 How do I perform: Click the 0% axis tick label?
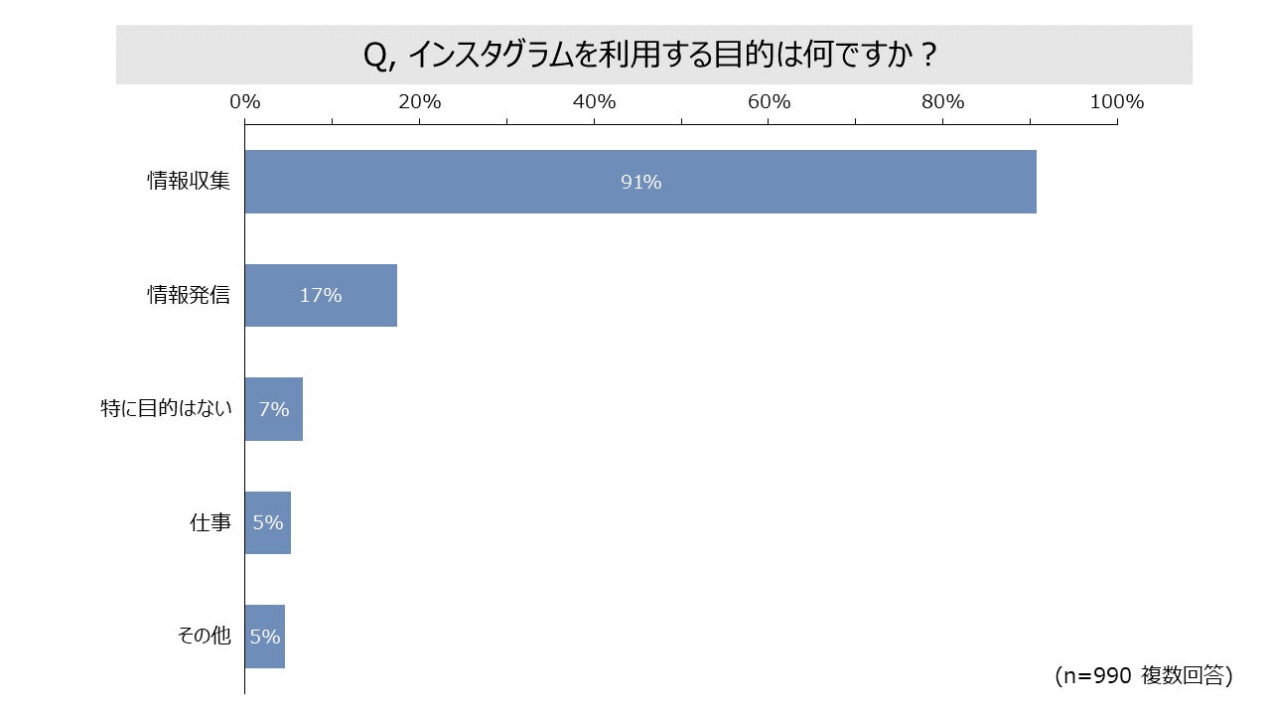click(x=245, y=101)
